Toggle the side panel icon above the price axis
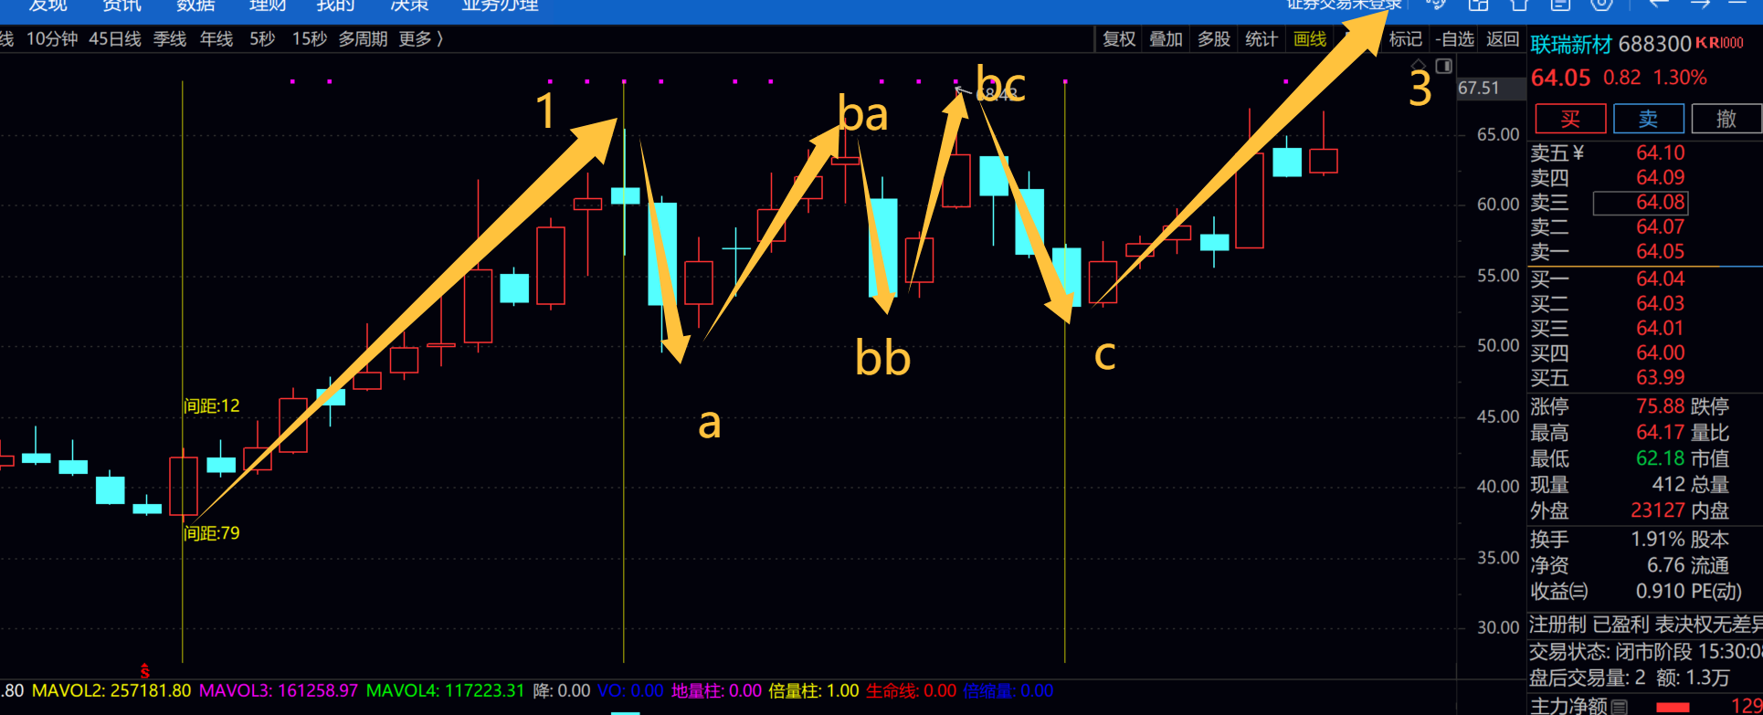1763x715 pixels. pyautogui.click(x=1444, y=66)
